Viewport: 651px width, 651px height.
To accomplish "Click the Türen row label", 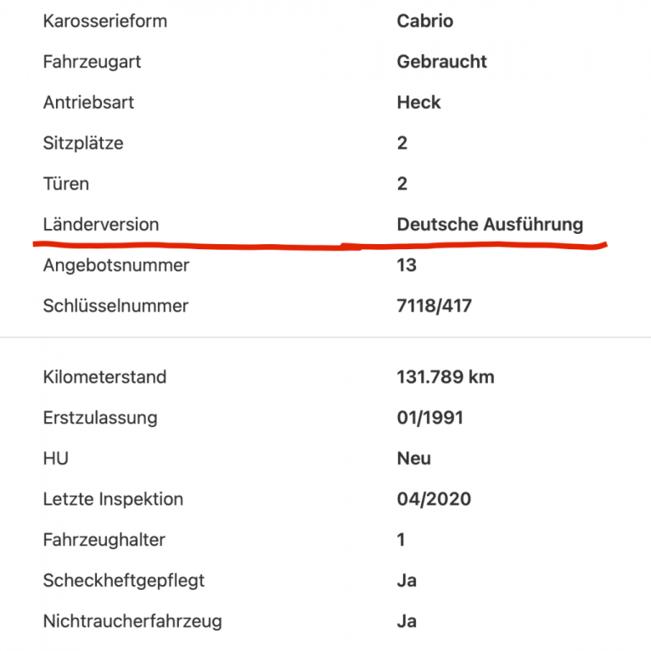I will pyautogui.click(x=66, y=184).
